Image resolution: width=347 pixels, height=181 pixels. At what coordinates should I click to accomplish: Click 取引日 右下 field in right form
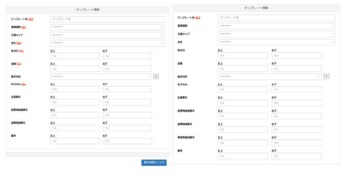[x=297, y=56]
